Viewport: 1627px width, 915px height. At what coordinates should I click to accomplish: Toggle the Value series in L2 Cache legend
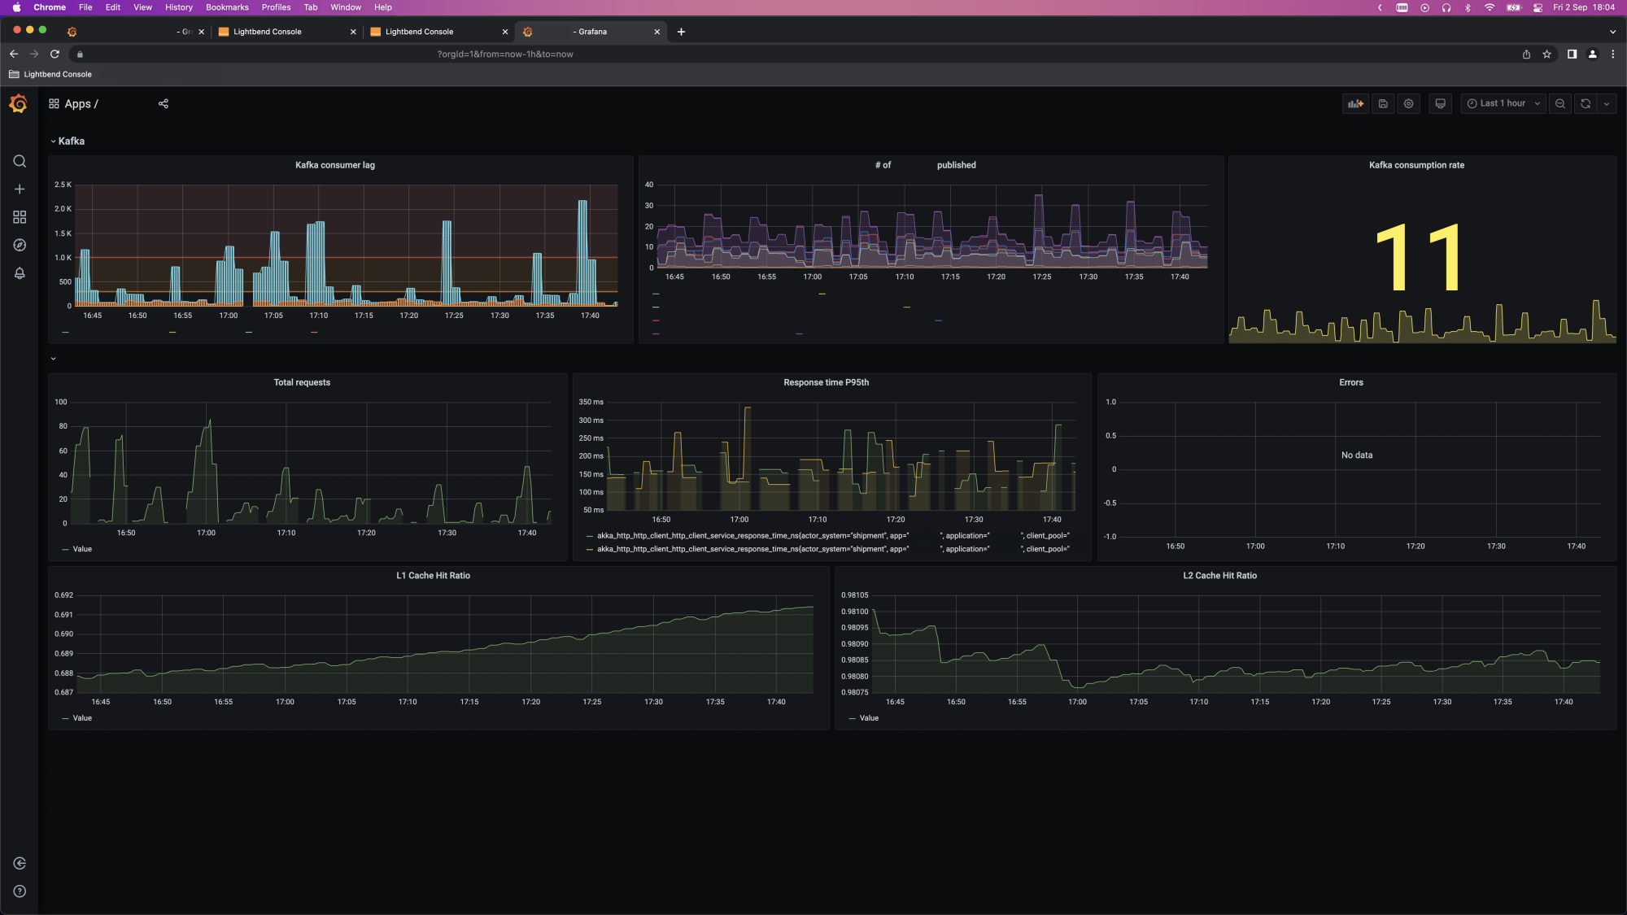point(869,718)
